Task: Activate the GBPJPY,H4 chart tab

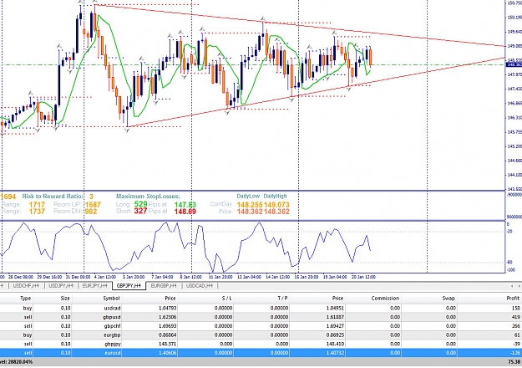Action: pyautogui.click(x=129, y=286)
